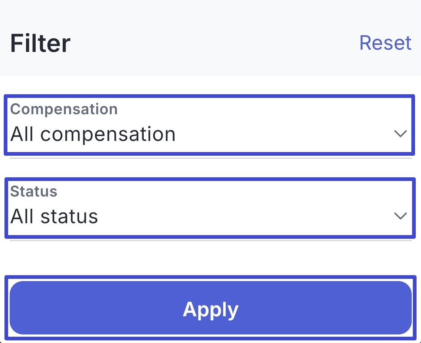Open the Compensation filter dropdown
The width and height of the screenshot is (421, 343).
208,125
